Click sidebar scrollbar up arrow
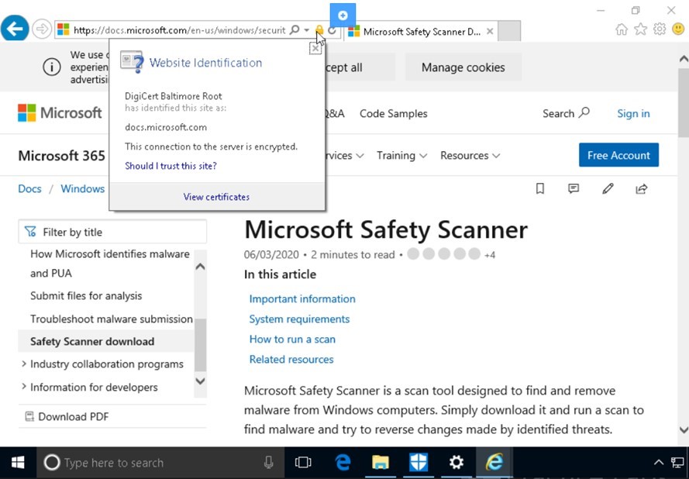Viewport: 689px width, 479px height. pyautogui.click(x=200, y=267)
